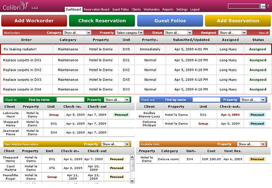
Task: Click the yellow Add Reservation button
Action: coord(238,21)
